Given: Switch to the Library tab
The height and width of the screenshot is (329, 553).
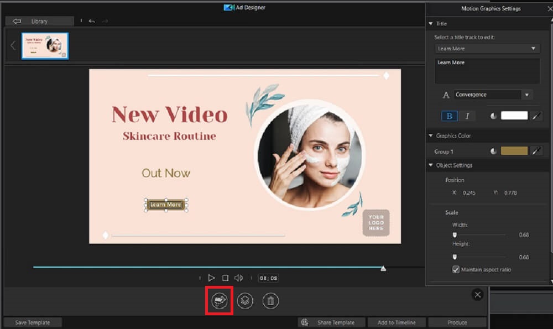Looking at the screenshot, I should tap(39, 20).
